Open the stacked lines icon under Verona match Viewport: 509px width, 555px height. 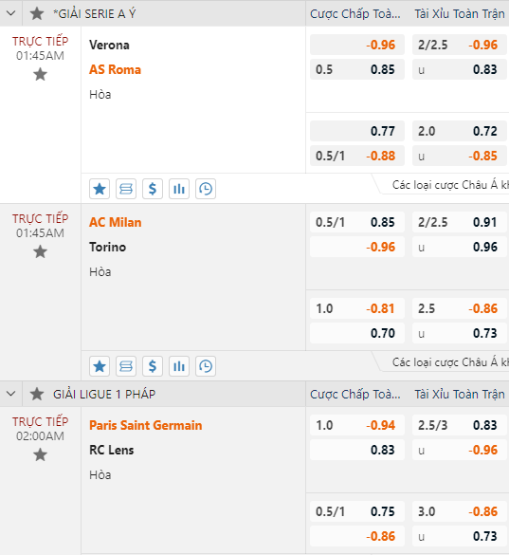click(x=126, y=189)
